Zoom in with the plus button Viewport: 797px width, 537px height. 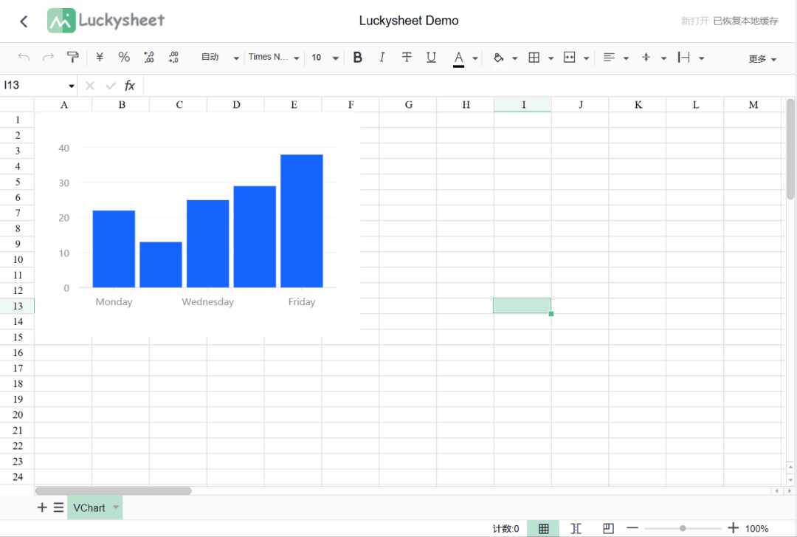pyautogui.click(x=733, y=528)
